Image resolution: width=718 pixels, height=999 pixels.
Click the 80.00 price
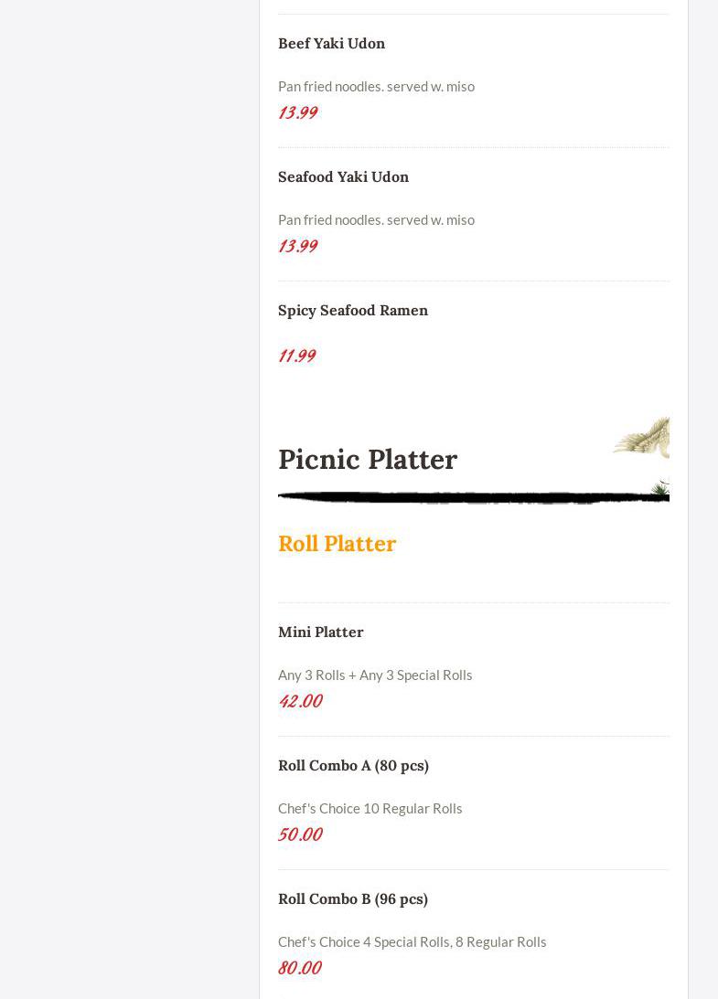[299, 967]
